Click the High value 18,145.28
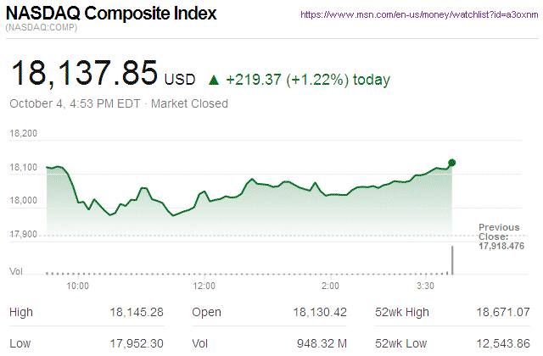543x356 pixels. pyautogui.click(x=135, y=312)
